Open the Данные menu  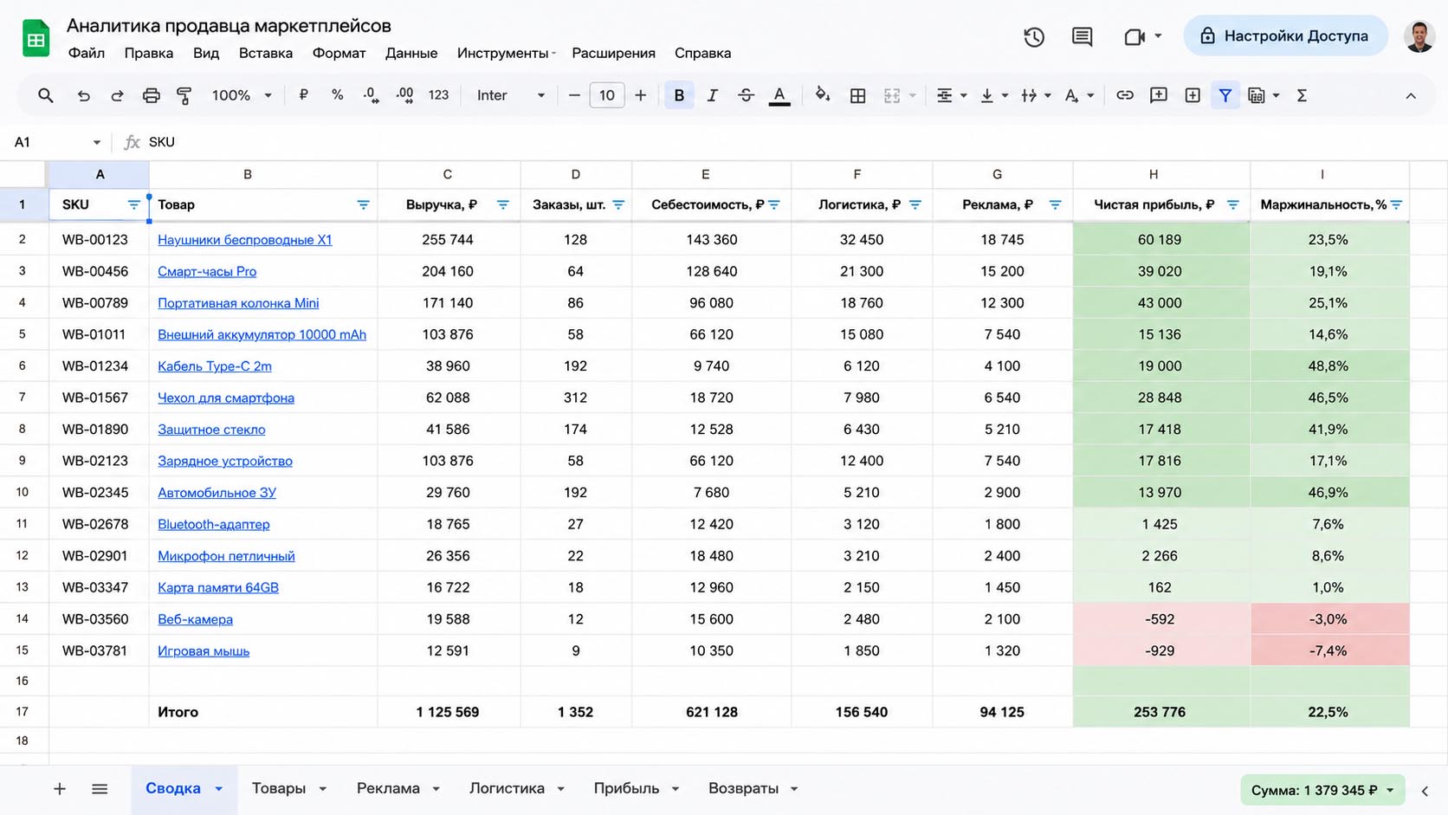(x=411, y=53)
